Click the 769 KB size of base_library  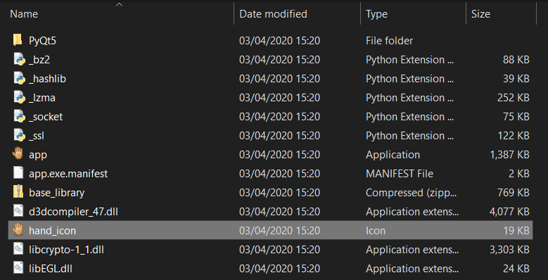pos(514,192)
